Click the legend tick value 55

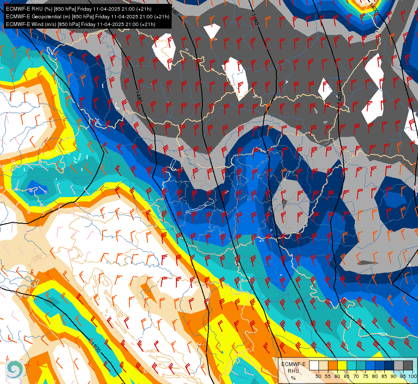[x=328, y=376]
